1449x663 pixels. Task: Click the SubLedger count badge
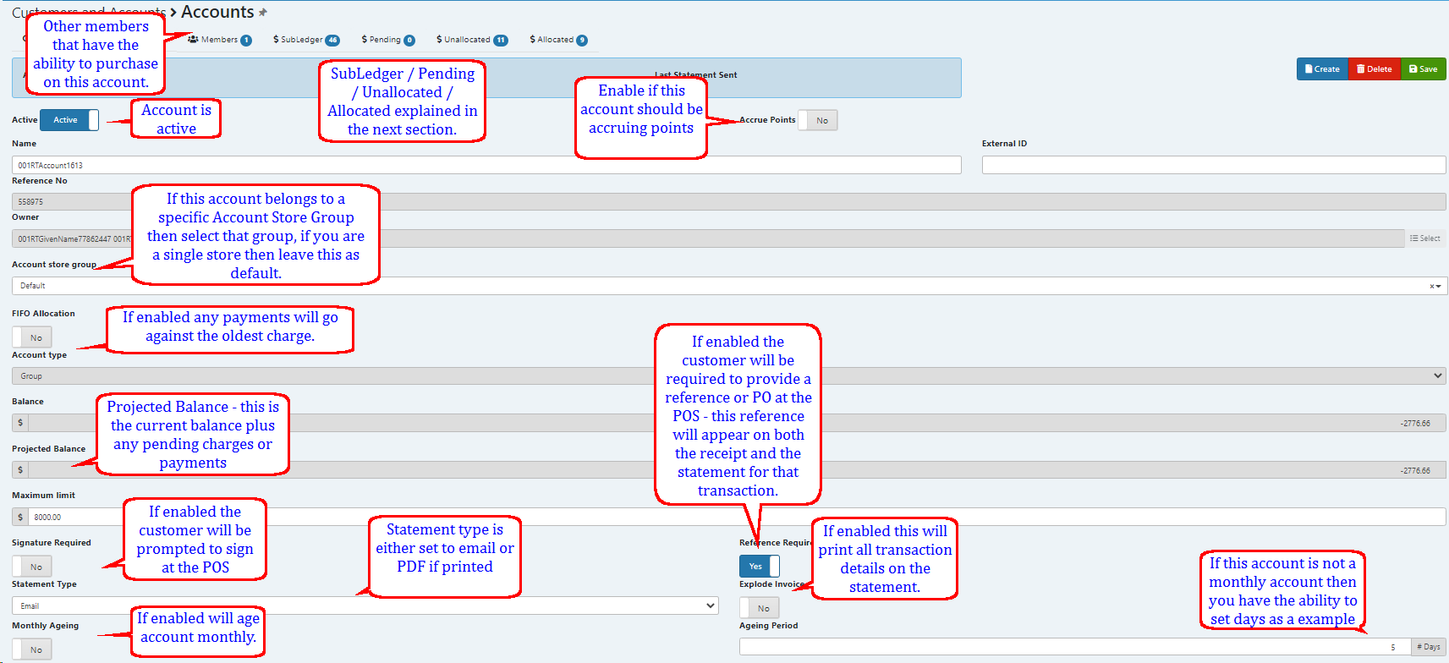pos(332,41)
